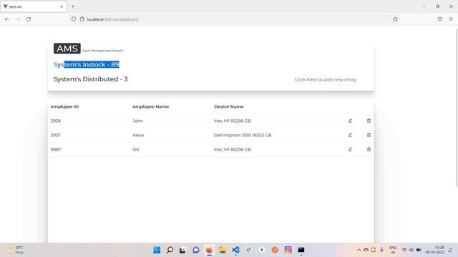Open Visual Studio Code from the taskbar
Viewport: 458px width, 257px height.
click(x=235, y=250)
